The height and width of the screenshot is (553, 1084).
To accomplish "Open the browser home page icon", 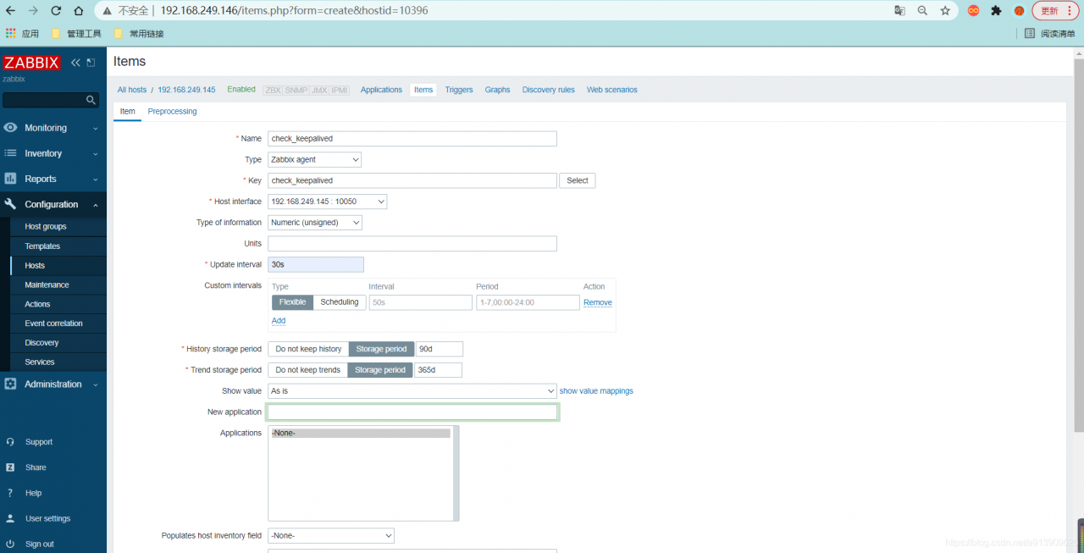I will [x=78, y=11].
